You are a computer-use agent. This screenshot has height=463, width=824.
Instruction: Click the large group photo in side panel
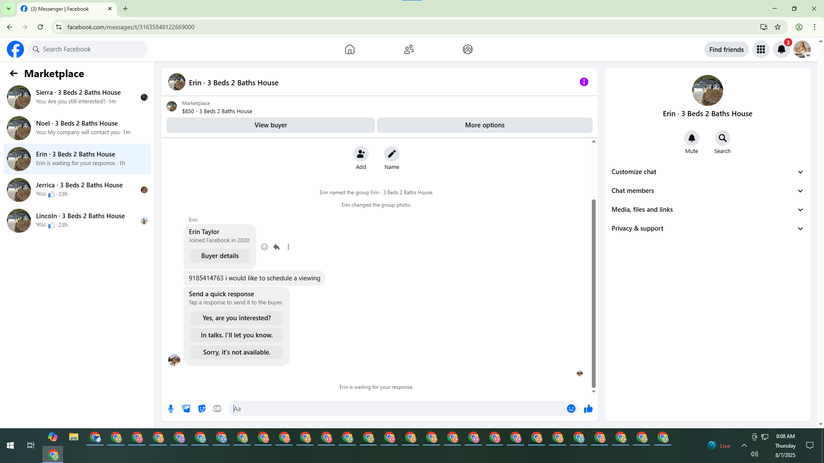point(707,90)
